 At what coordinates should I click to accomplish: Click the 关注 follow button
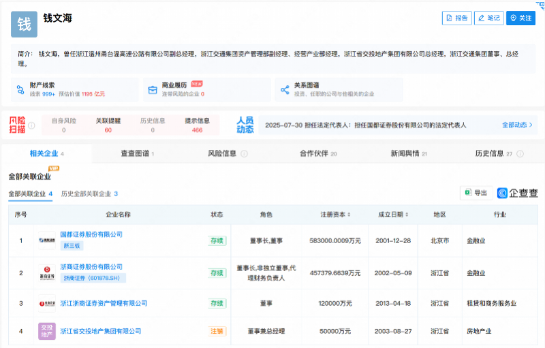click(520, 18)
